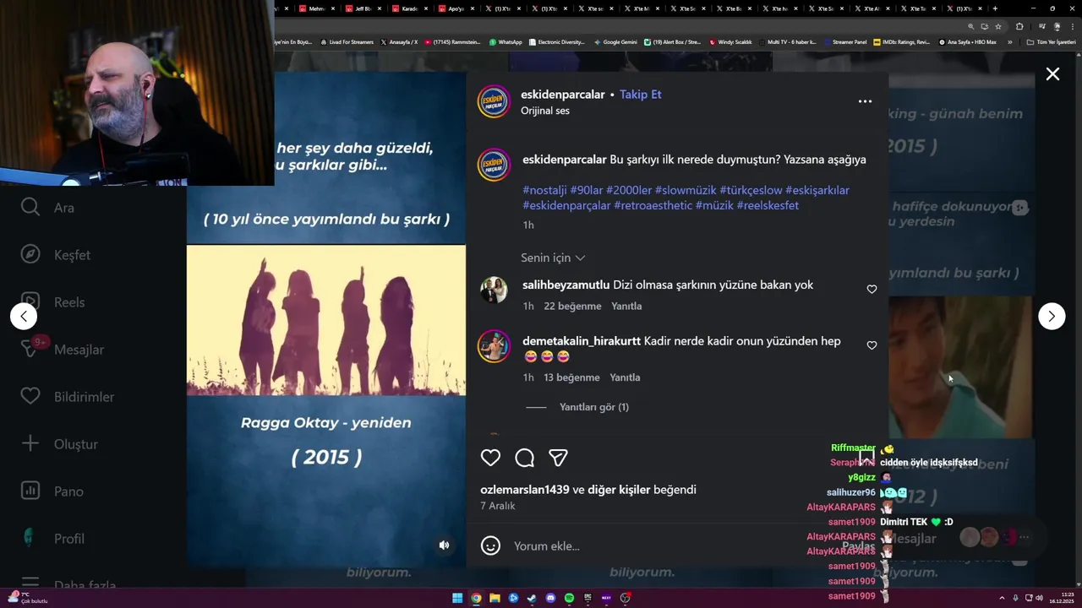The width and height of the screenshot is (1082, 608).
Task: Expand hidden bookmarks chevron
Action: point(1009,41)
